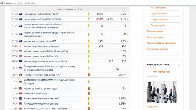196x110 pixels.
Task: Click the as-center.ru address bar URL
Action: (x=19, y=3)
